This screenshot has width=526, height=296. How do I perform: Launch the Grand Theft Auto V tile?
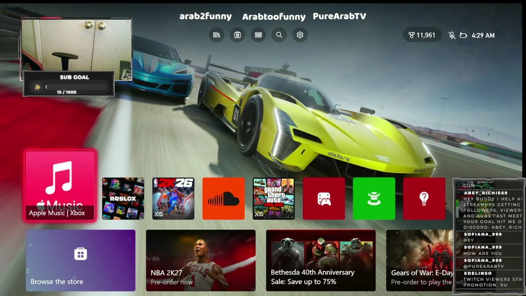point(274,199)
